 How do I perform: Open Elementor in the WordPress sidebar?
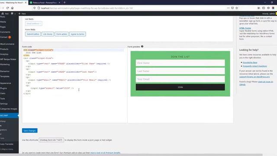point(5,71)
